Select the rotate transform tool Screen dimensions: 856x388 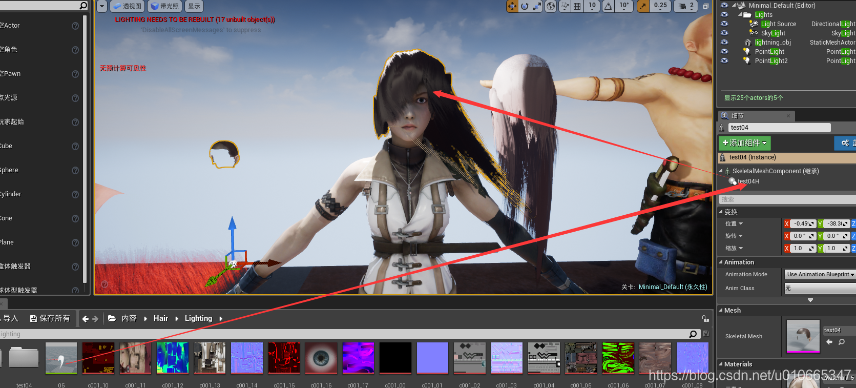click(525, 6)
